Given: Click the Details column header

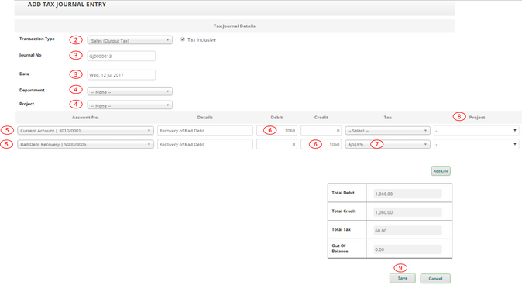Looking at the screenshot, I should 205,118.
